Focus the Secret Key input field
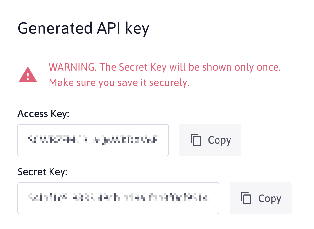 118,198
